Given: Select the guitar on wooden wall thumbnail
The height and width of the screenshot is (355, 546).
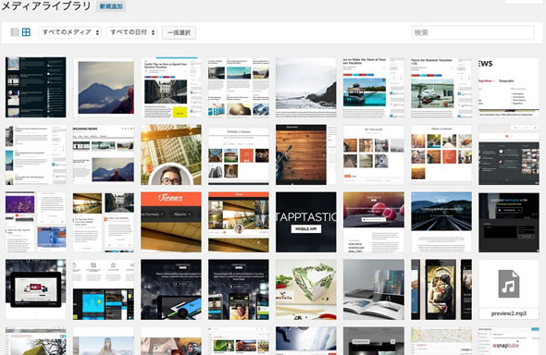Looking at the screenshot, I should click(306, 154).
